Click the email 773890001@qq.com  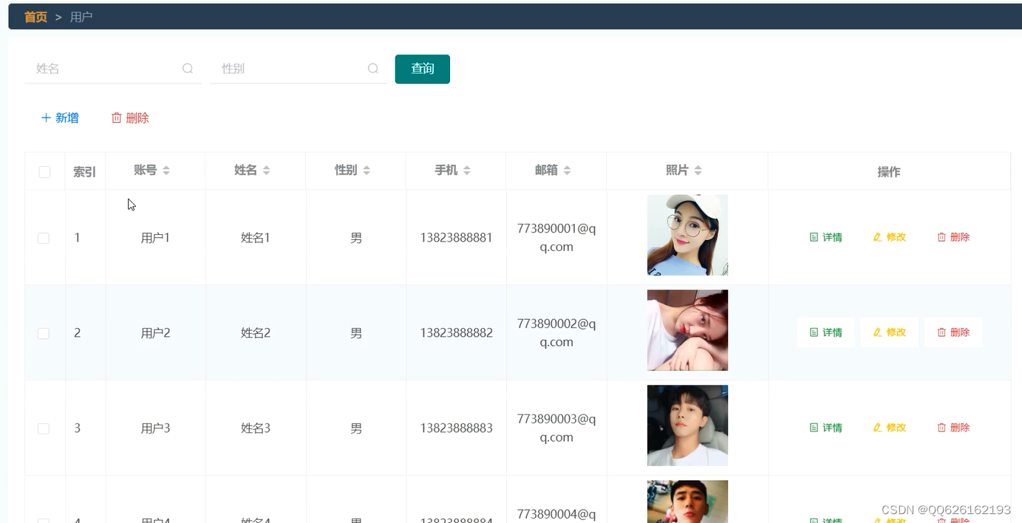pos(556,238)
